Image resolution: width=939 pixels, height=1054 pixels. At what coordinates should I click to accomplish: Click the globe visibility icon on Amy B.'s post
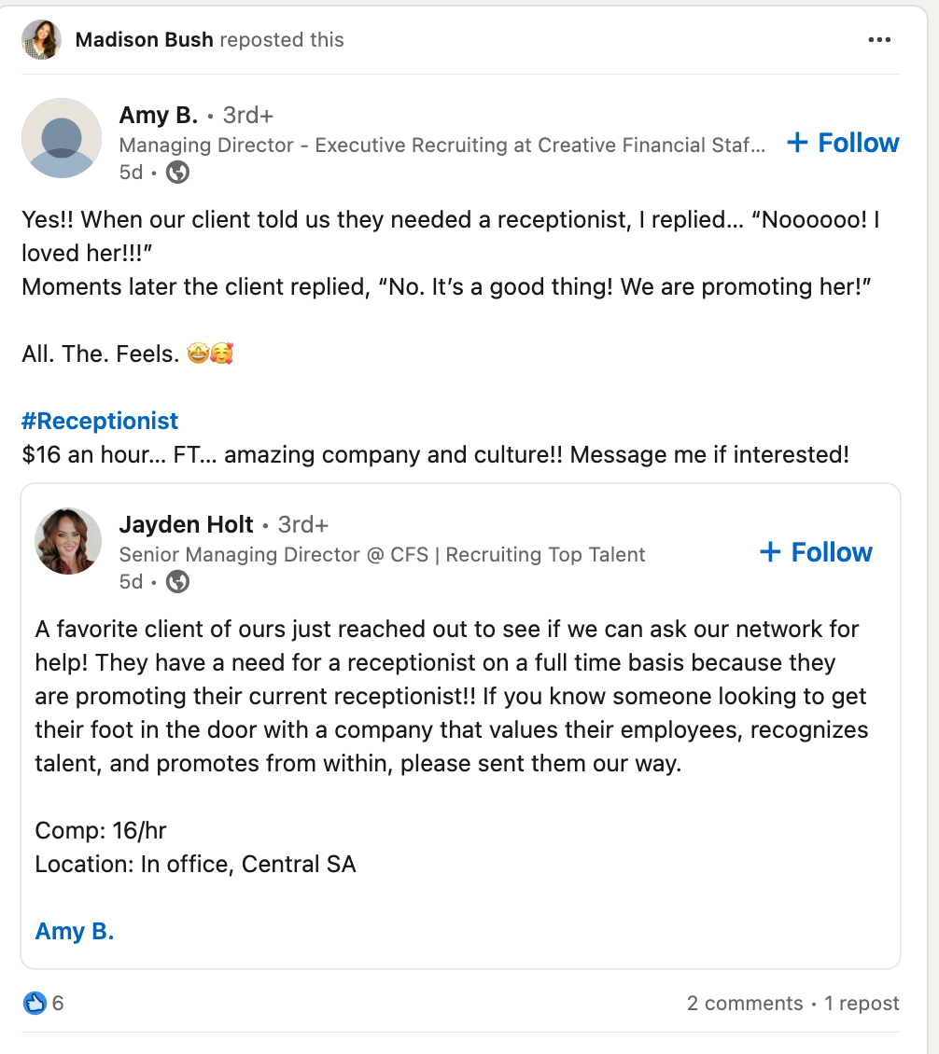point(178,173)
